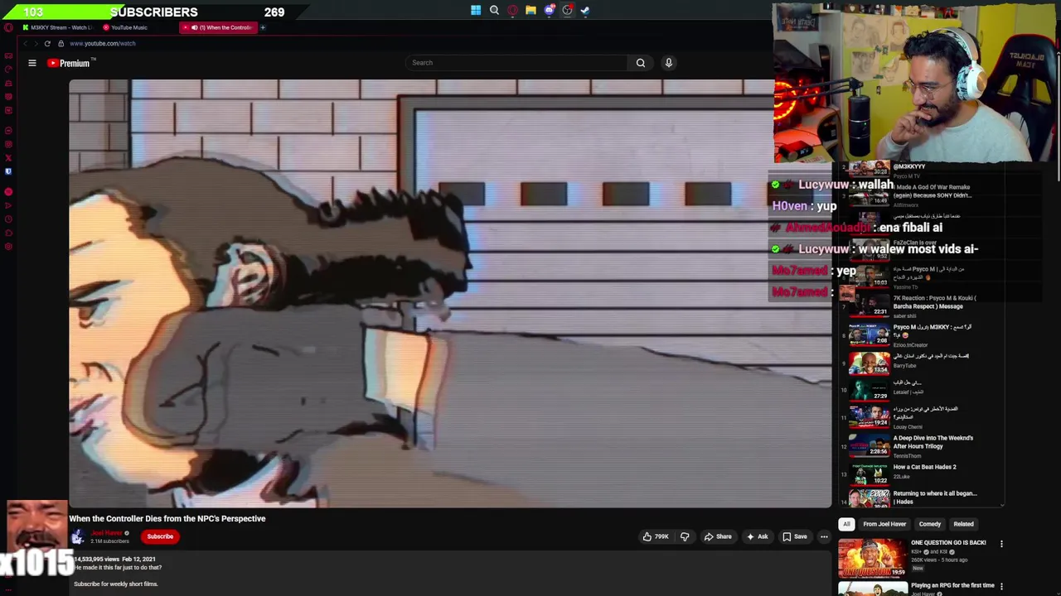Select the 'All' filter chip
The image size is (1061, 596).
tap(846, 524)
